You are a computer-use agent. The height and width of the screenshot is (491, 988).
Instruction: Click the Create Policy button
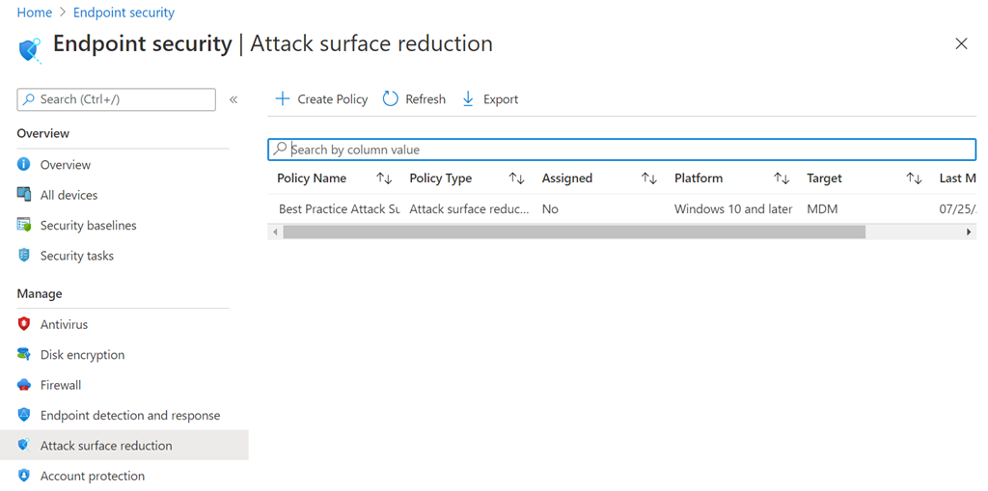pyautogui.click(x=321, y=99)
